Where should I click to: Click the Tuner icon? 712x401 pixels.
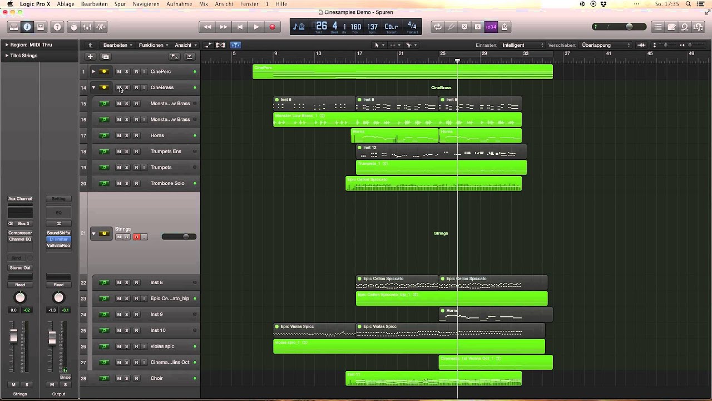451,27
